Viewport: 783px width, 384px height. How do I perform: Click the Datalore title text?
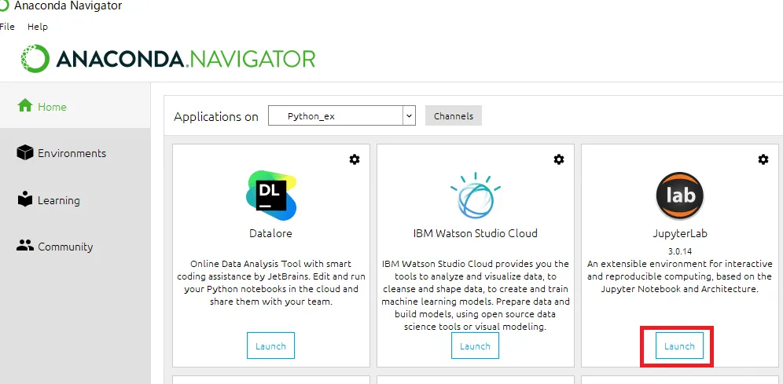[x=270, y=233]
